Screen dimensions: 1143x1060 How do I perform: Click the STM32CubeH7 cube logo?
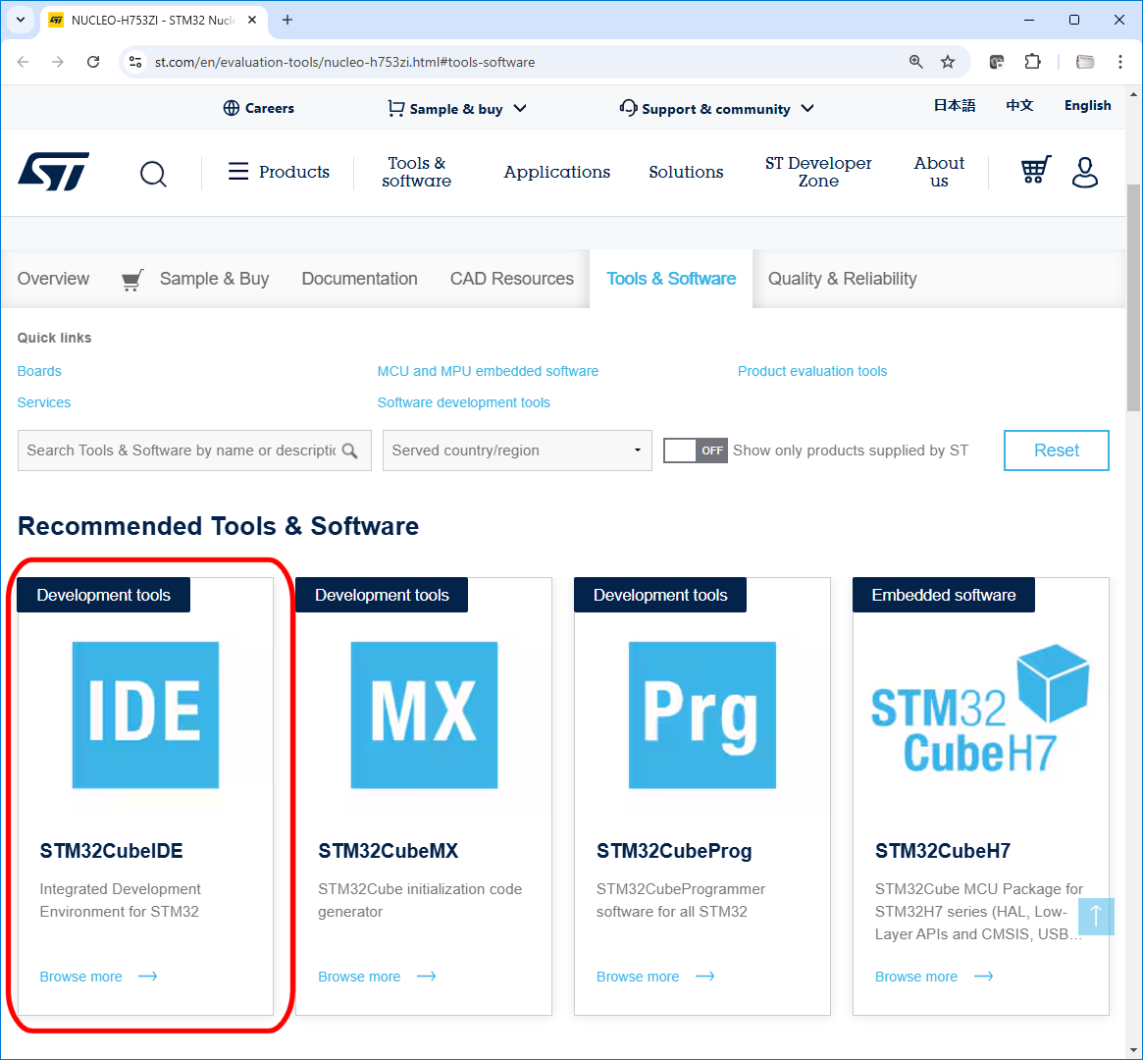pyautogui.click(x=980, y=709)
